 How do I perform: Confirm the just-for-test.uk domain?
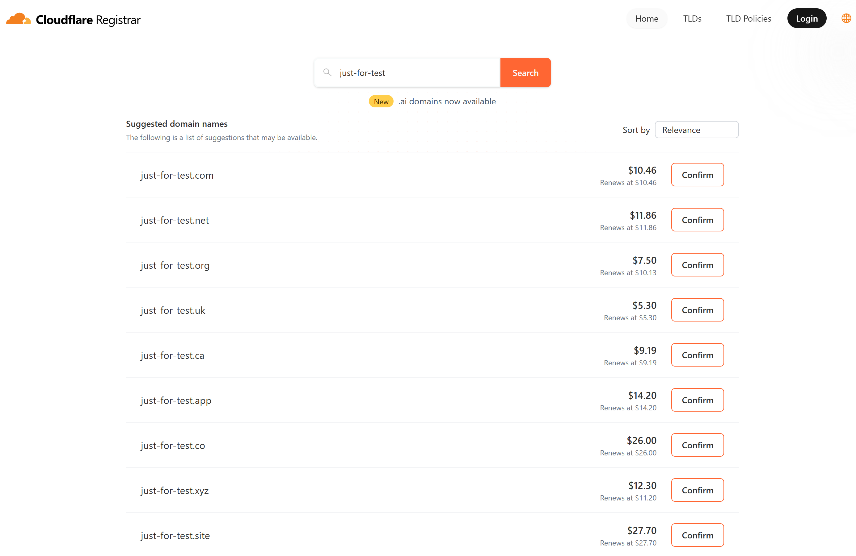tap(697, 310)
